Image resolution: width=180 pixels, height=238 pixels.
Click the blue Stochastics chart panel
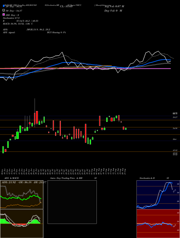158,195
